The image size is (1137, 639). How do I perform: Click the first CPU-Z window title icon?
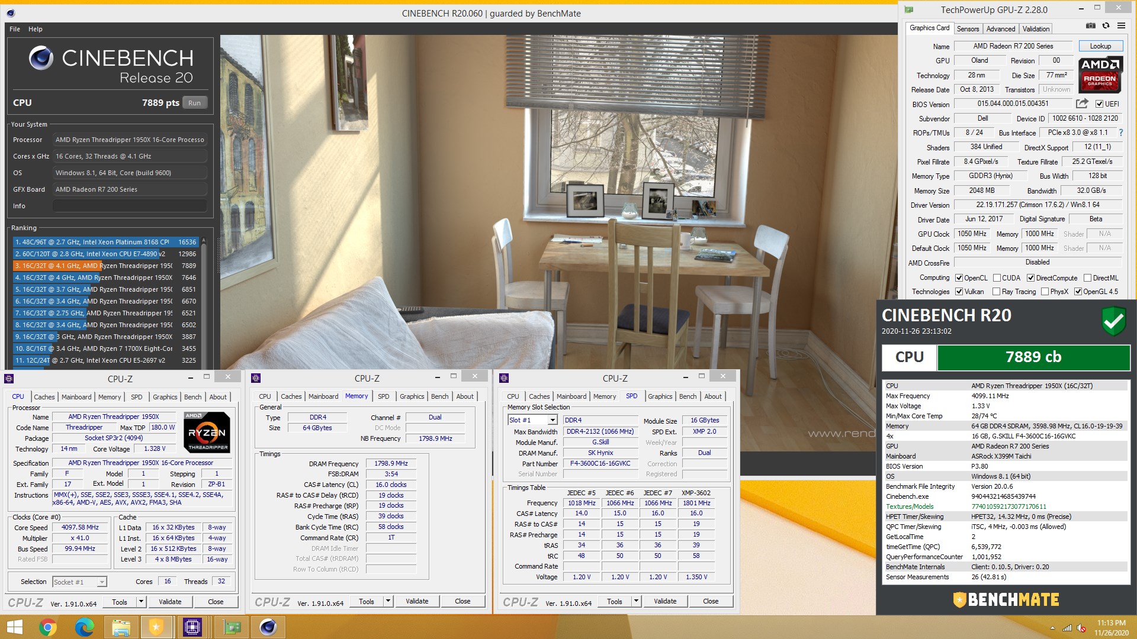[x=8, y=378]
